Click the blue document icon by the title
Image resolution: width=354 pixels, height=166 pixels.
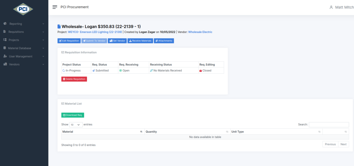tap(59, 27)
